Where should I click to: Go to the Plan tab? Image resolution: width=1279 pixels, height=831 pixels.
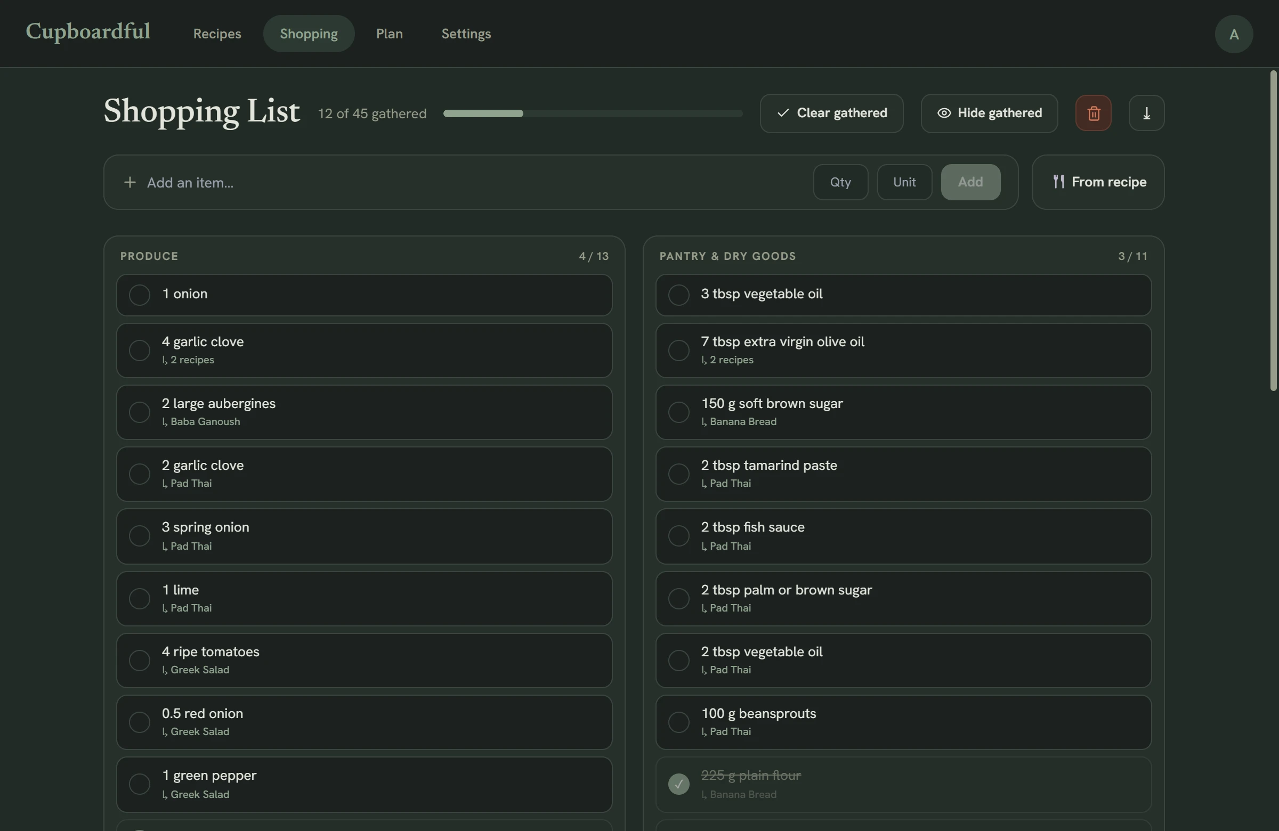click(x=390, y=34)
